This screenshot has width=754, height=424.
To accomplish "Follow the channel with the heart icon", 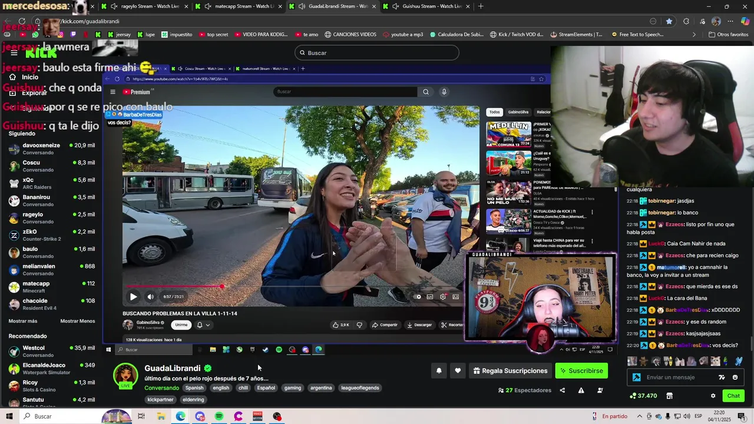I will point(458,370).
